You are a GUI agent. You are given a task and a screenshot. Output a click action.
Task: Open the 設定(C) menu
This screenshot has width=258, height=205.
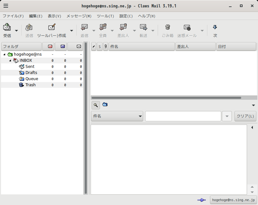126,16
